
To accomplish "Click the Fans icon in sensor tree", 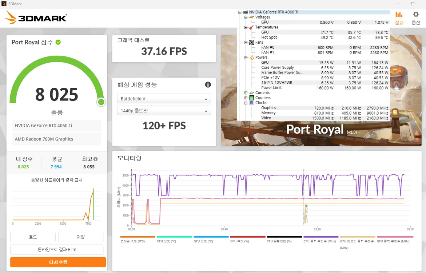I will click(252, 43).
